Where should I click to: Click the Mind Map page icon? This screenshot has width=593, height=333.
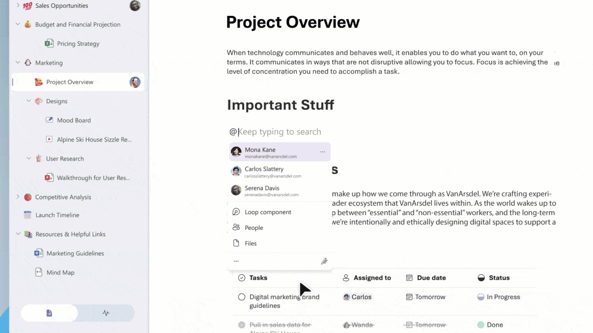(x=39, y=272)
